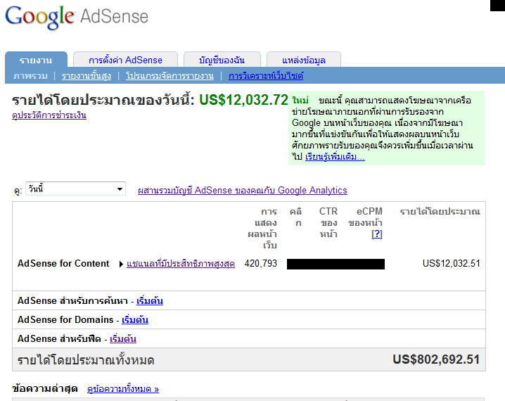Click the Google AdSense logo
The image size is (505, 401).
(77, 17)
